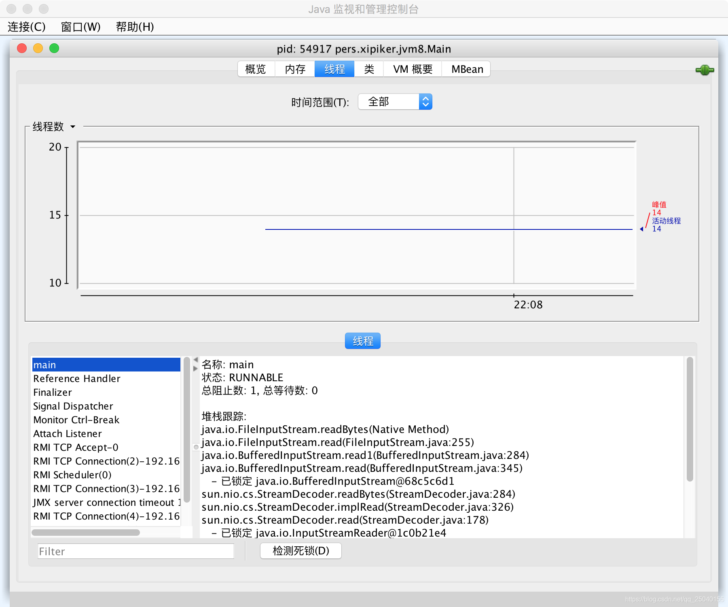Screen dimensions: 728x607
Task: Open the VM 概要 tab
Action: [413, 69]
